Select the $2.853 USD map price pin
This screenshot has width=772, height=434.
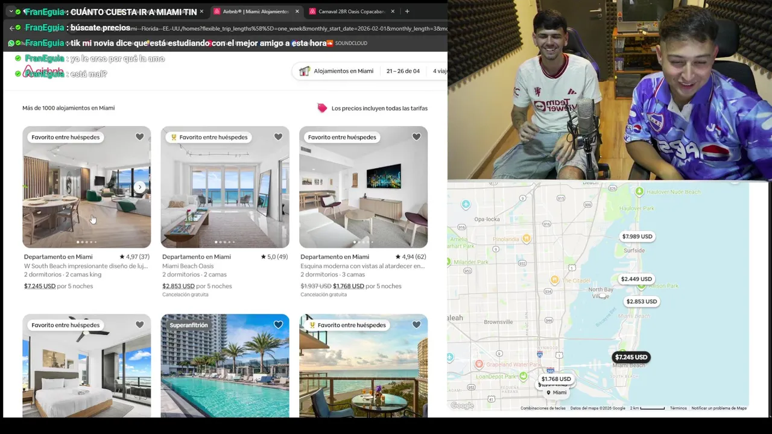tap(642, 301)
